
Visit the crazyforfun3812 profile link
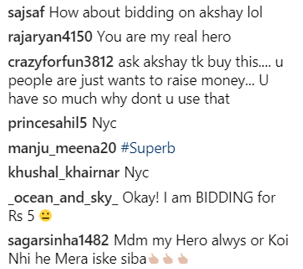60,63
